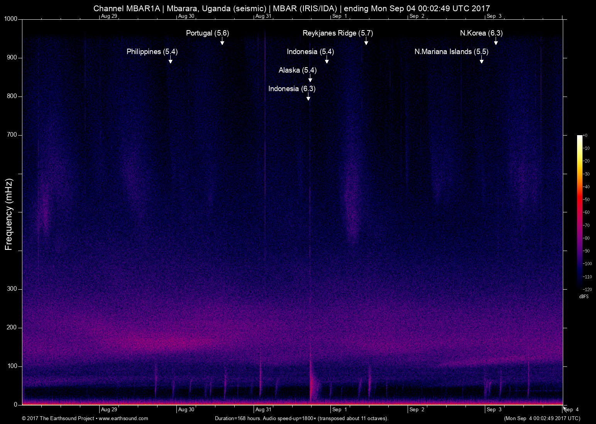Screen dimensions: 596x424
Task: Select the arrow marker under N.Korea (6.3)
Action: tap(496, 42)
